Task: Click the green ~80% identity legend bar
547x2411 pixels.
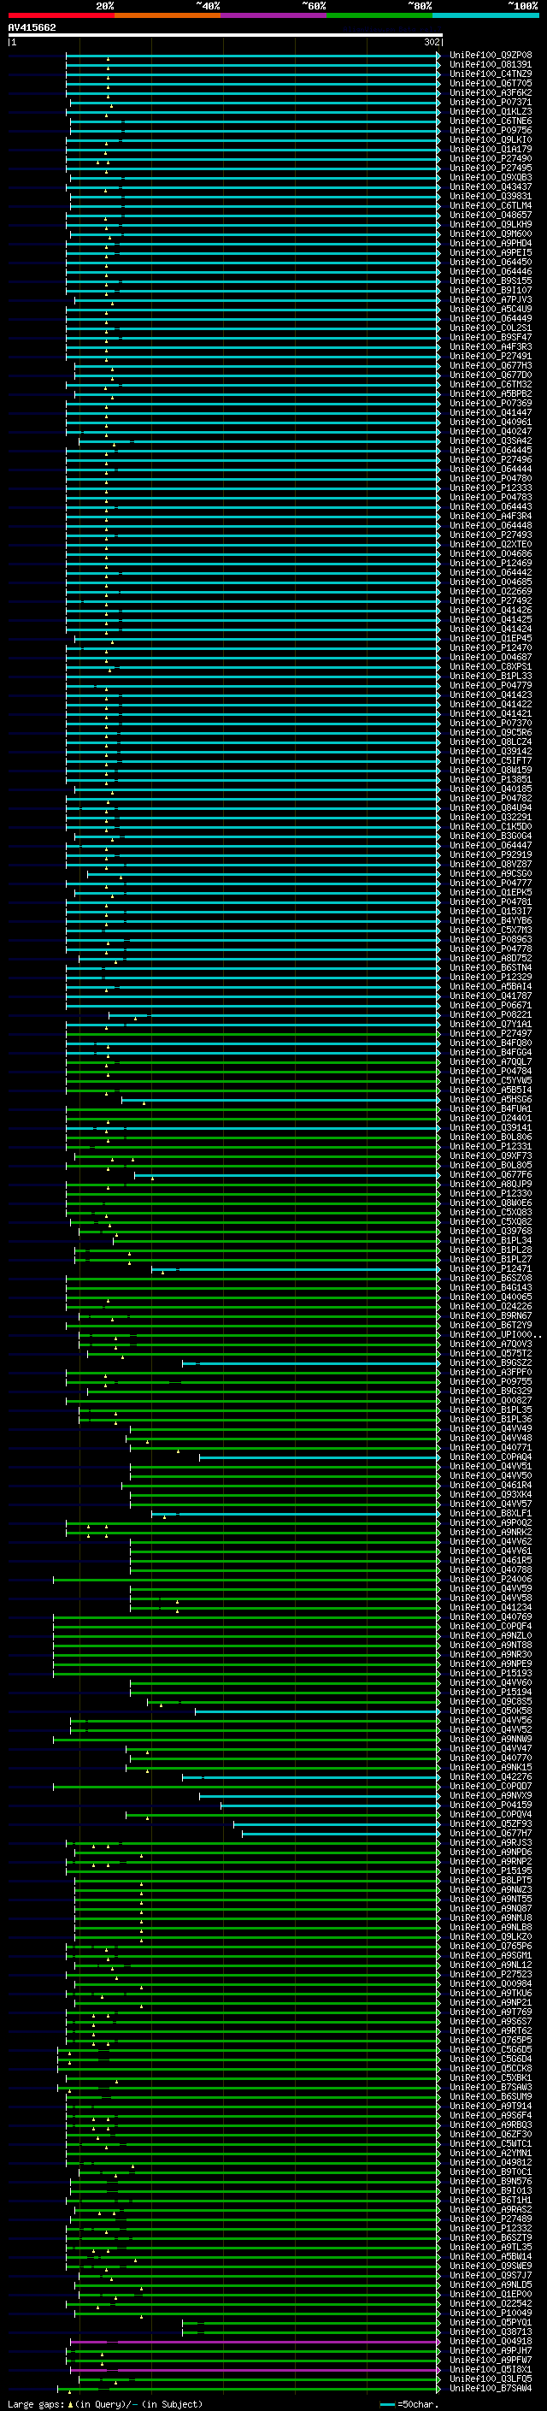Action: click(x=379, y=15)
